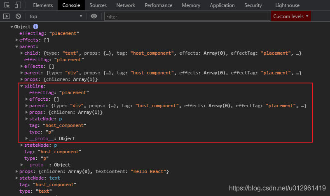330x196 pixels.
Task: Expand props children inside sibling
Action: (x=26, y=112)
